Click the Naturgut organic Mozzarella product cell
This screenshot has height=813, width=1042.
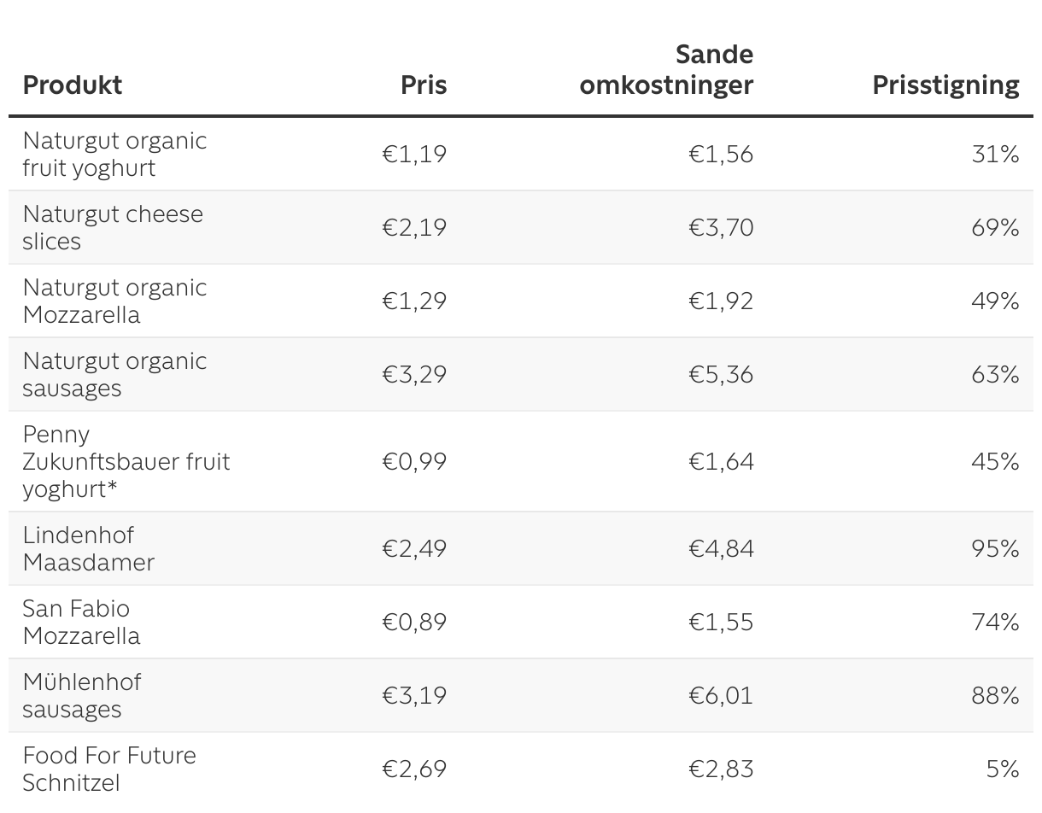click(114, 301)
